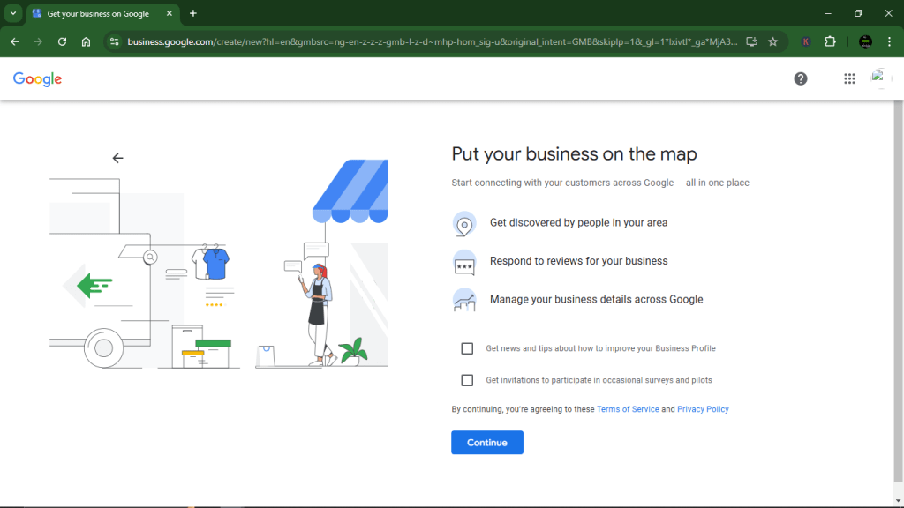Click the Help question mark icon
Image resolution: width=904 pixels, height=508 pixels.
[801, 78]
